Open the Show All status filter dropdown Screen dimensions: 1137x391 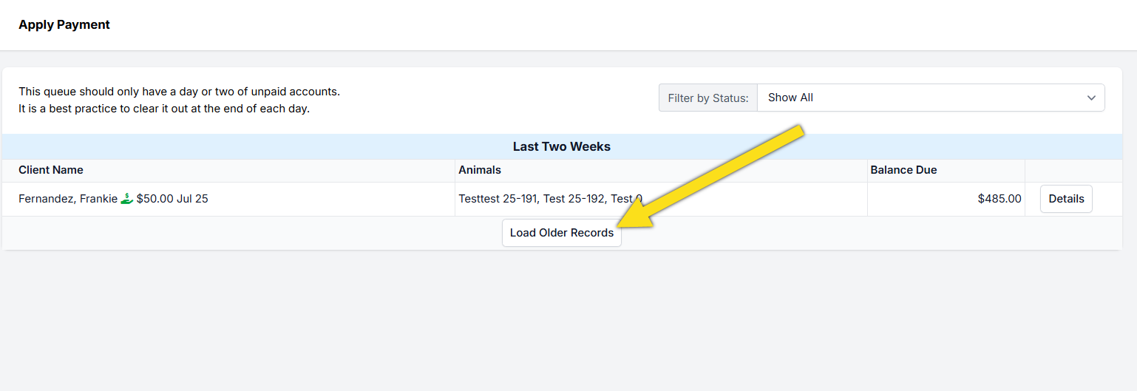tap(930, 98)
